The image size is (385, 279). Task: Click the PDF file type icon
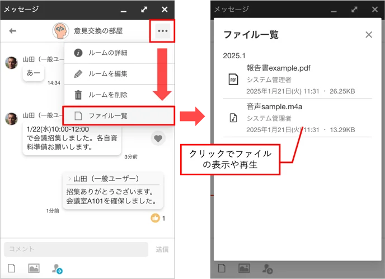coord(233,80)
